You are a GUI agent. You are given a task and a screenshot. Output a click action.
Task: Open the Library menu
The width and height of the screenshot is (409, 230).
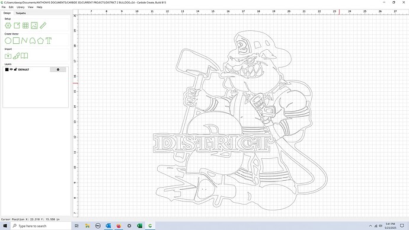tap(21, 7)
